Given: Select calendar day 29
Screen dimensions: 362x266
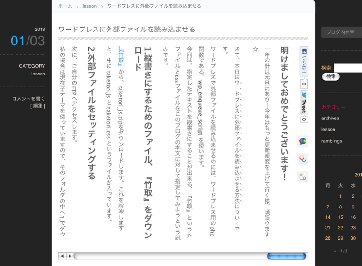Looking at the screenshot, I should [341, 238].
